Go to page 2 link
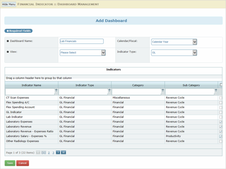 tap(49, 153)
